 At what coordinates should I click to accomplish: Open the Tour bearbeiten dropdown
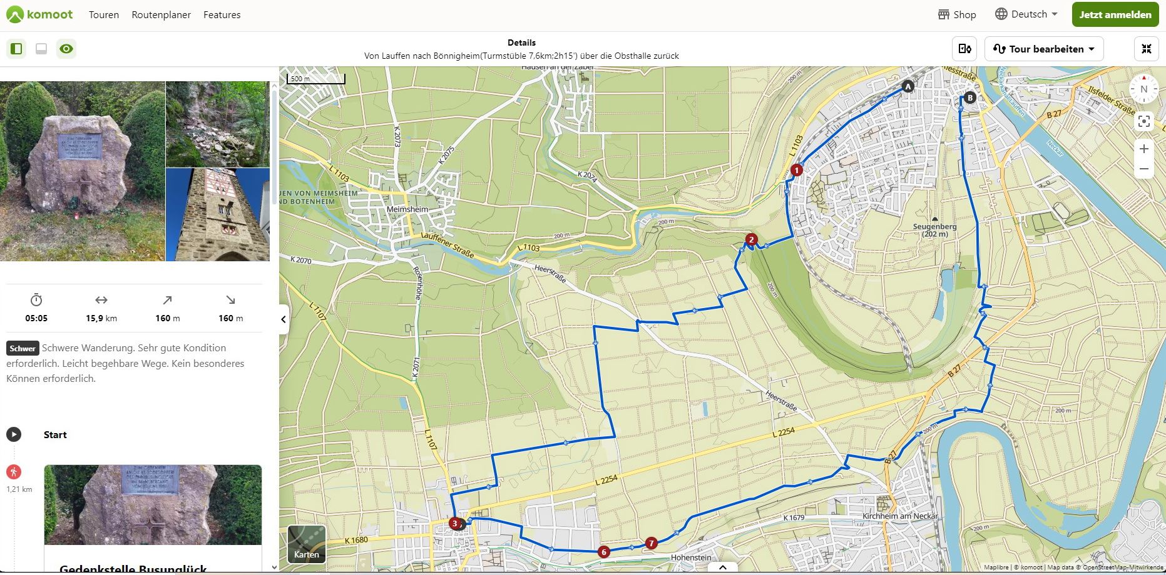click(1044, 49)
